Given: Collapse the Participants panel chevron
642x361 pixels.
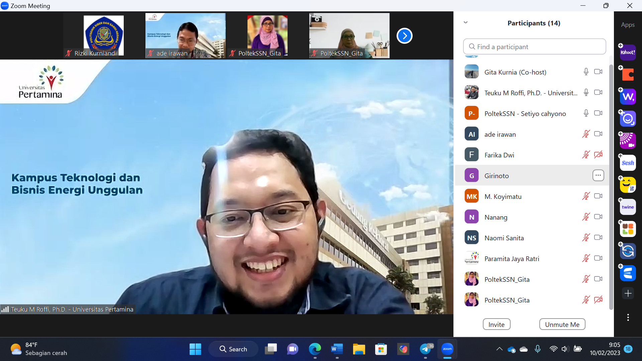Looking at the screenshot, I should pyautogui.click(x=465, y=22).
